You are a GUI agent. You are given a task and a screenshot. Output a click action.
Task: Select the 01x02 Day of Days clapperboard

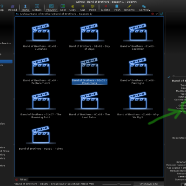click(x=89, y=32)
